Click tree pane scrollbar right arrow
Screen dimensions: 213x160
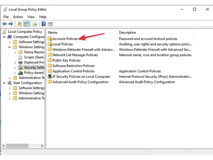[x=42, y=146]
